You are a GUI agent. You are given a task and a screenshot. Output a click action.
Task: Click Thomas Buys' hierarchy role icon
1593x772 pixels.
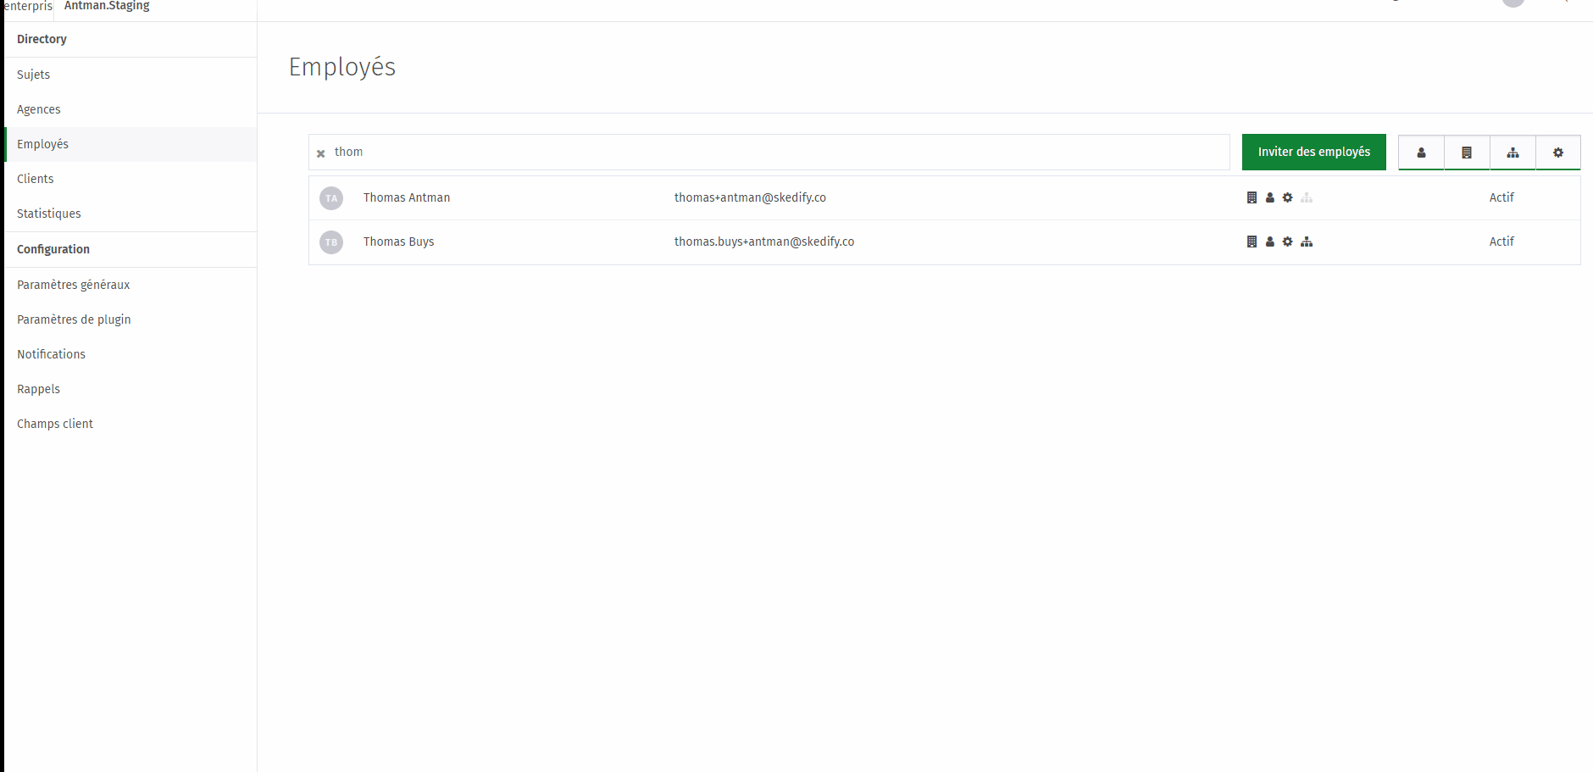[x=1307, y=242]
